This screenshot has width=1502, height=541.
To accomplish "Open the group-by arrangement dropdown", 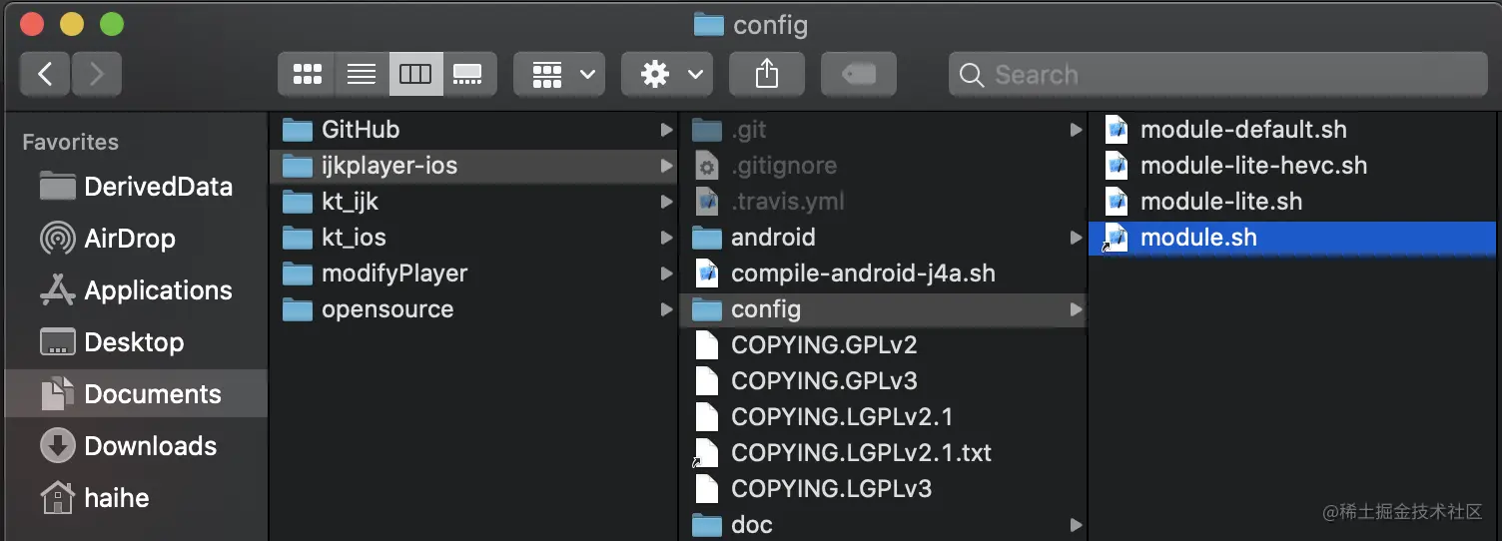I will click(559, 75).
